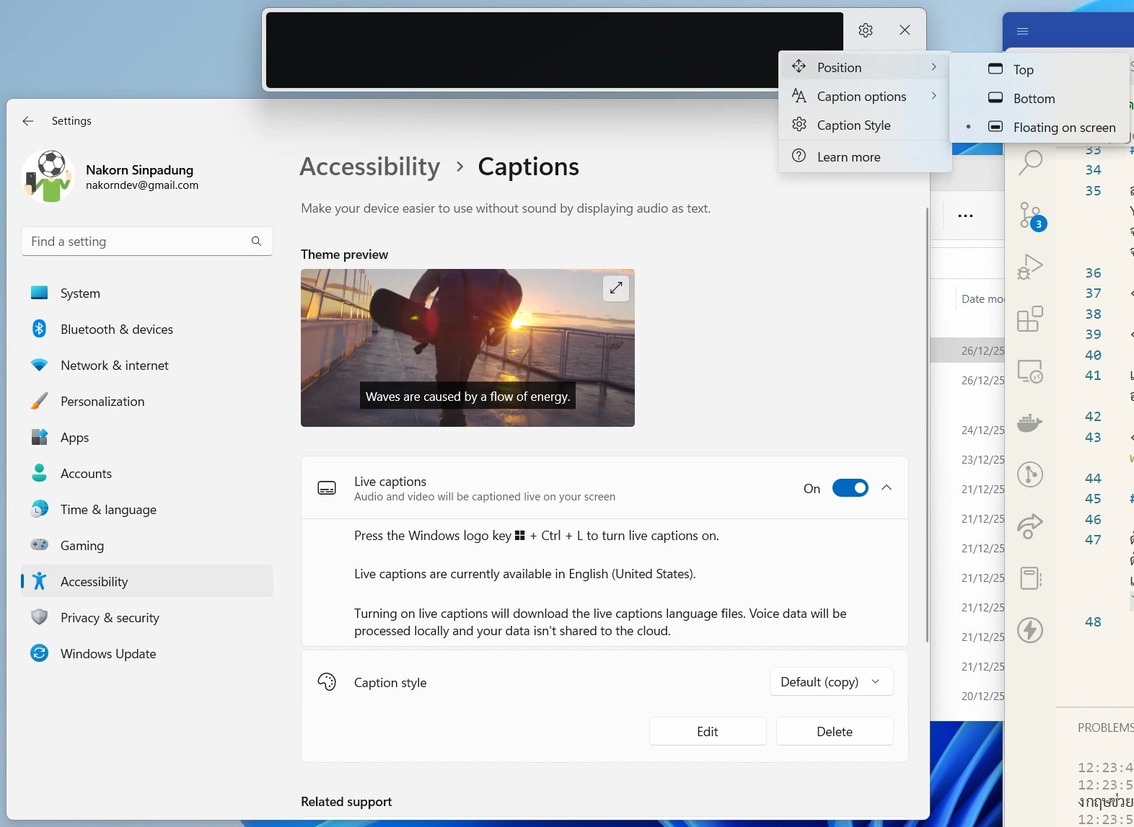The height and width of the screenshot is (827, 1134).
Task: Go back with Settings back arrow
Action: click(x=28, y=121)
